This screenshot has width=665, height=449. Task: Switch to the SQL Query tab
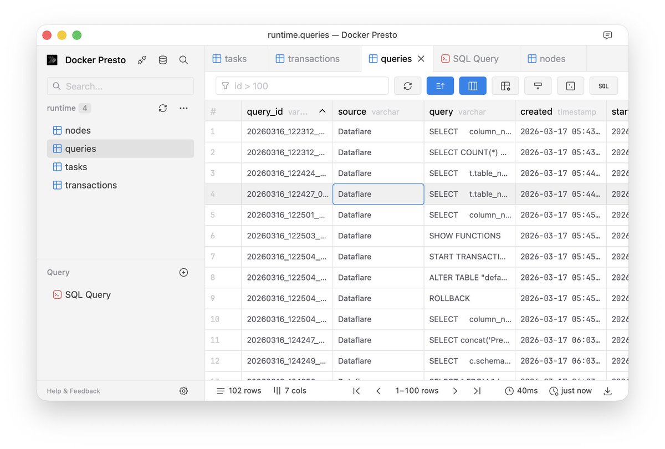click(x=477, y=59)
